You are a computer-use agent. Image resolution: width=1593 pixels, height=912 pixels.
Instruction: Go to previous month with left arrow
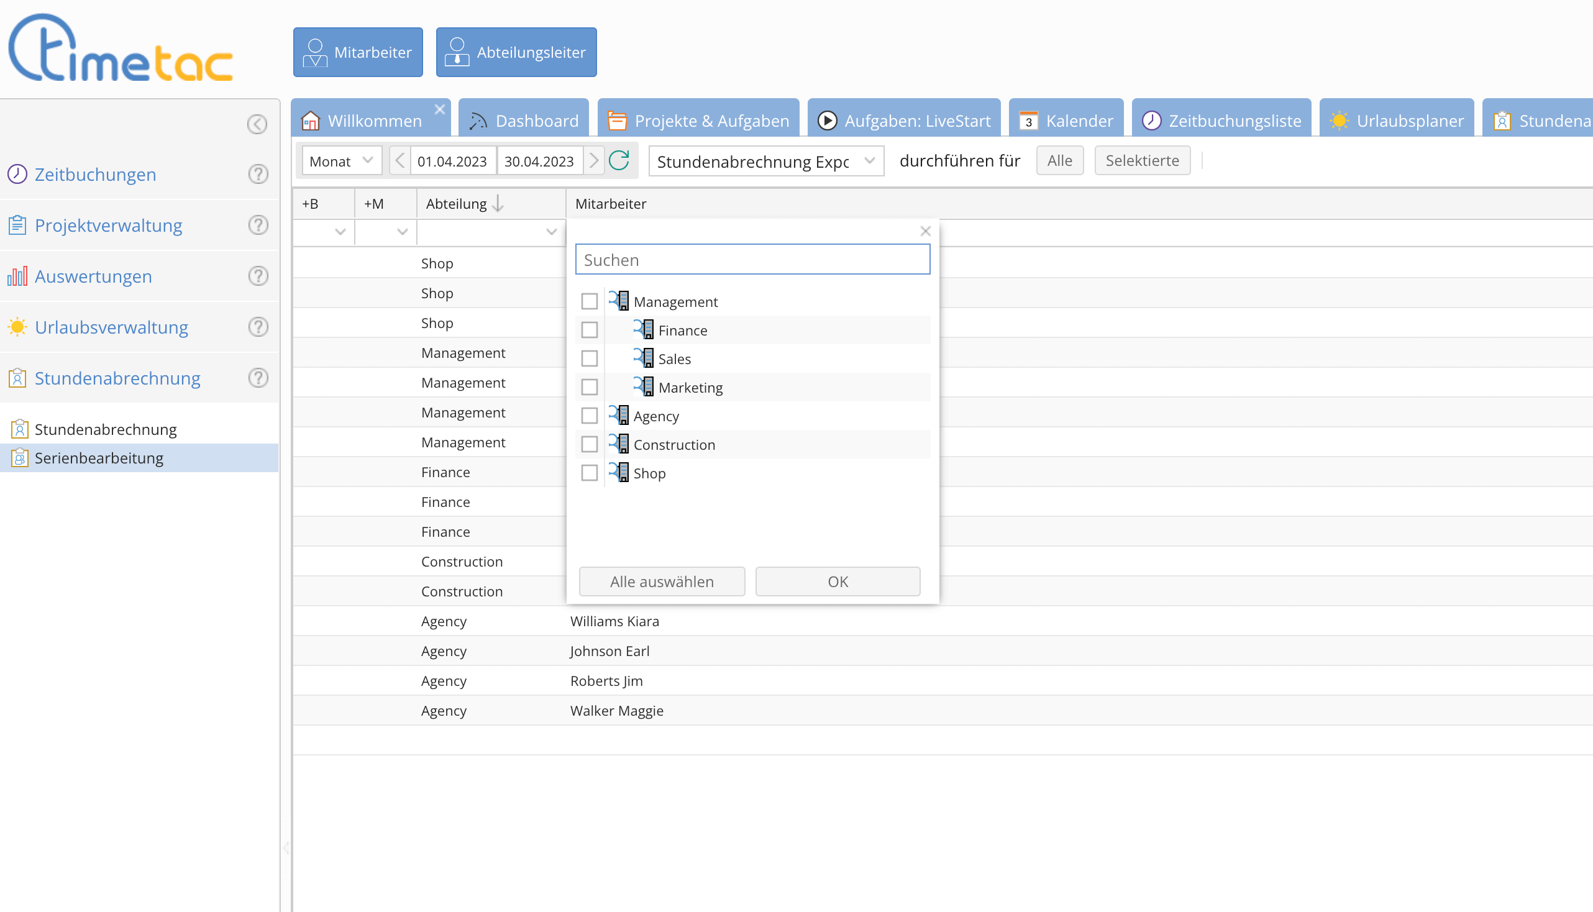[x=399, y=161]
